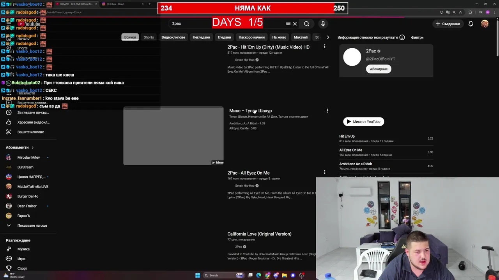Subscribe to 2Pac with Абониране button
Viewport: 499px width, 280px height.
pyautogui.click(x=379, y=69)
